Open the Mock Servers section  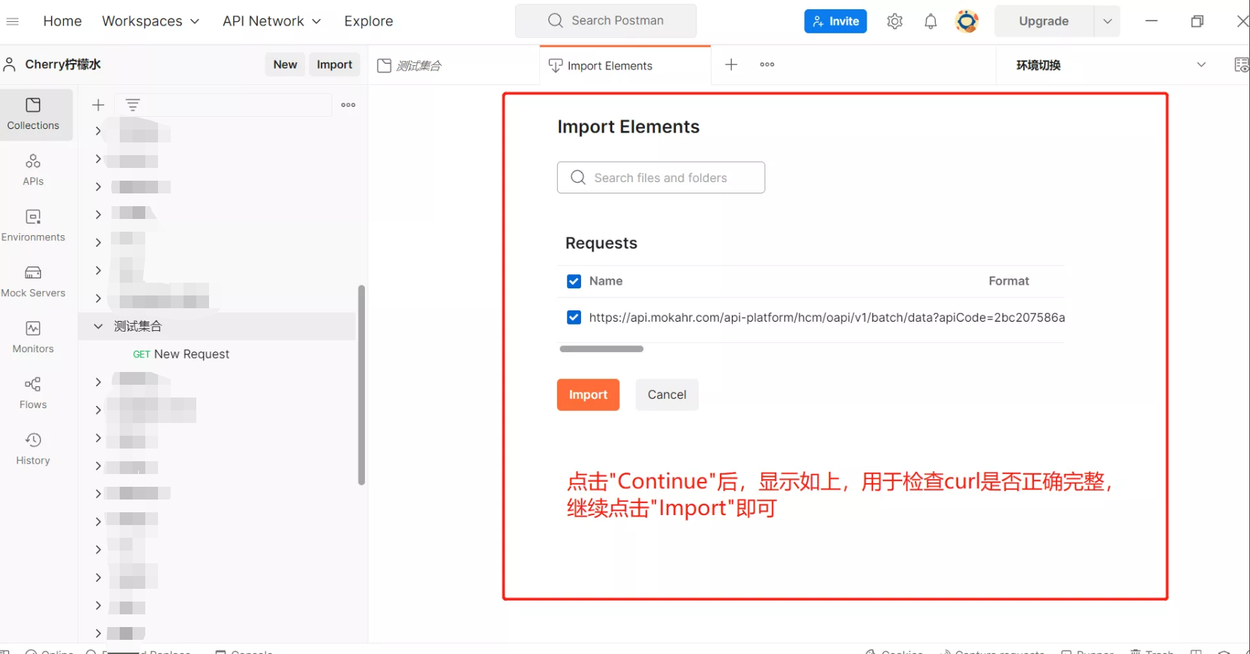[33, 282]
